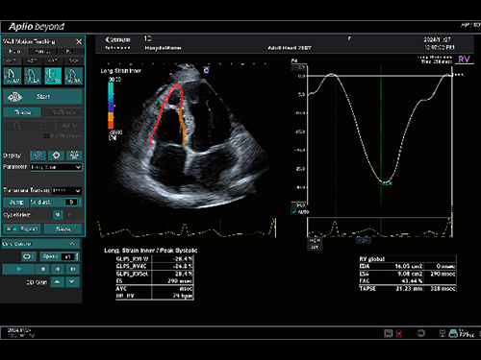481x360 pixels.
Task: Click the blue arrows button under graph ECG
Action: click(x=363, y=240)
